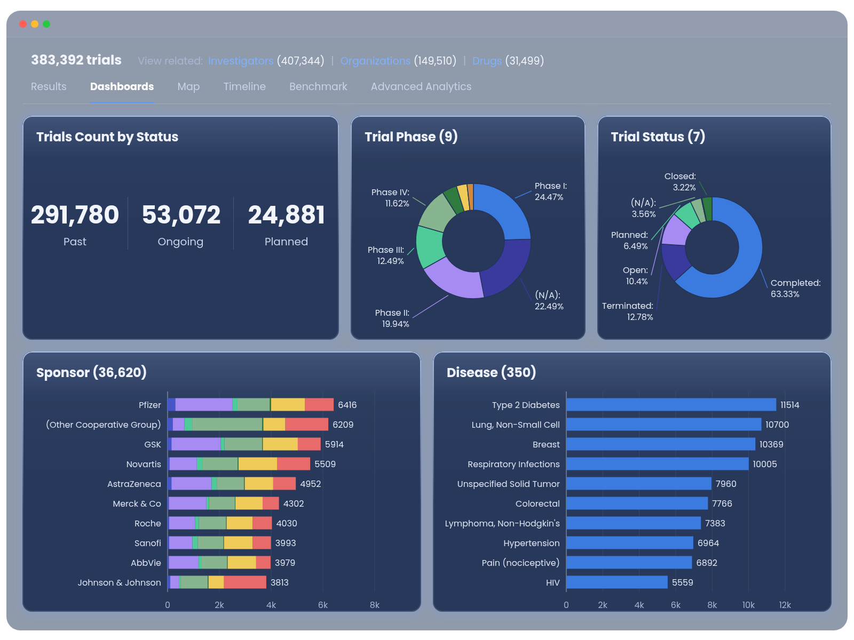The image size is (854, 640).
Task: Select the Breast disease bar
Action: [x=661, y=444]
